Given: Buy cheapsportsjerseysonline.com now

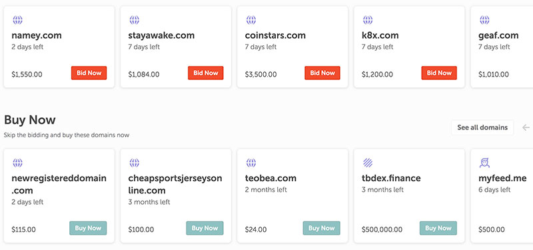Looking at the screenshot, I should click(205, 228).
